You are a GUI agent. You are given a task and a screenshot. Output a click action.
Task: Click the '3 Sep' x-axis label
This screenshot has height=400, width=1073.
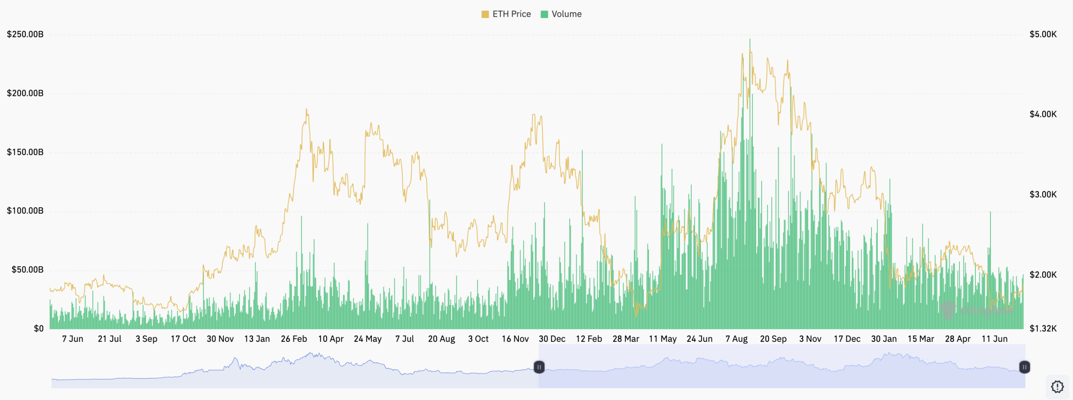click(146, 339)
